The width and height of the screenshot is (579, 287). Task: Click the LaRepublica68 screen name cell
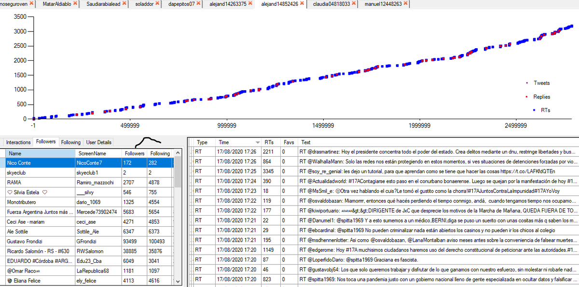[98, 271]
